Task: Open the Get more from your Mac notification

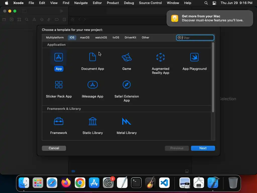Action: pyautogui.click(x=210, y=18)
